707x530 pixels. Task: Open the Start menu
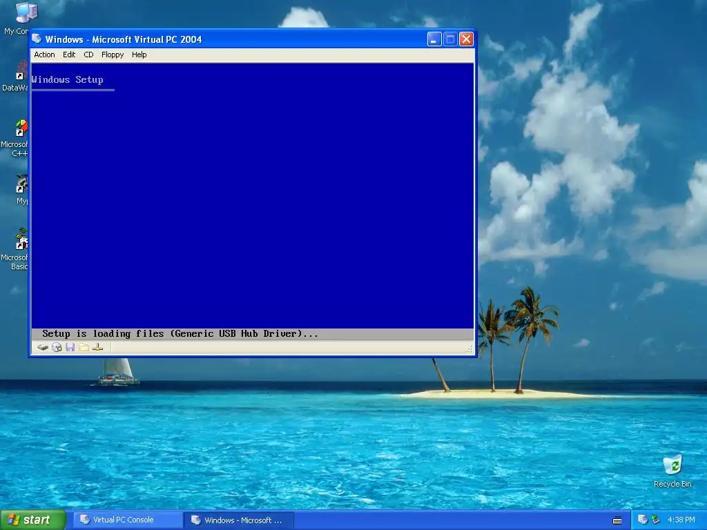tap(33, 520)
